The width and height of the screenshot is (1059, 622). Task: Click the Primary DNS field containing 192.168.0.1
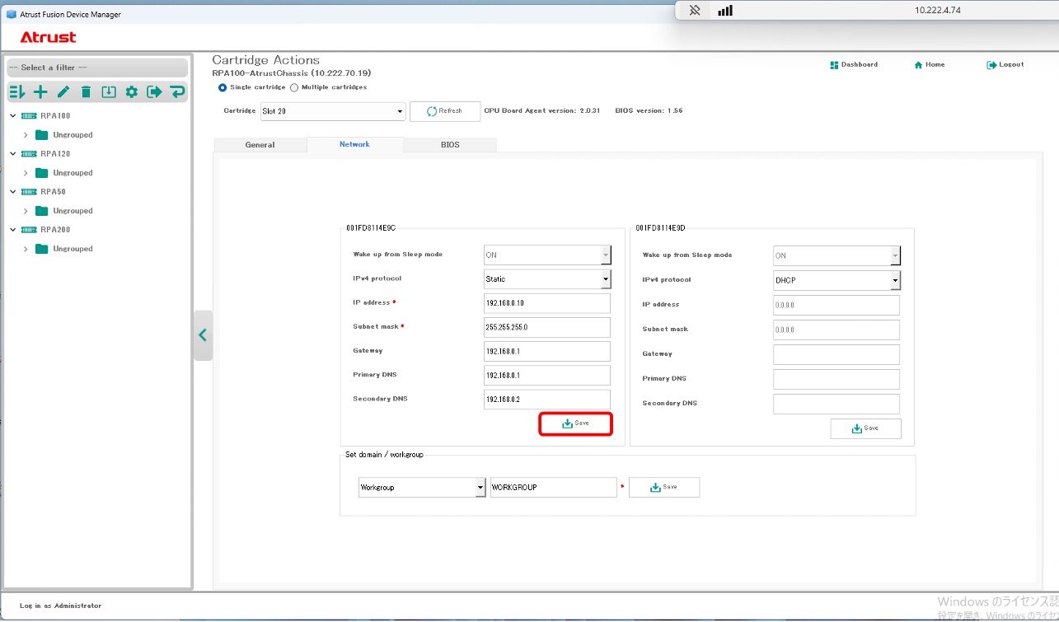point(546,376)
